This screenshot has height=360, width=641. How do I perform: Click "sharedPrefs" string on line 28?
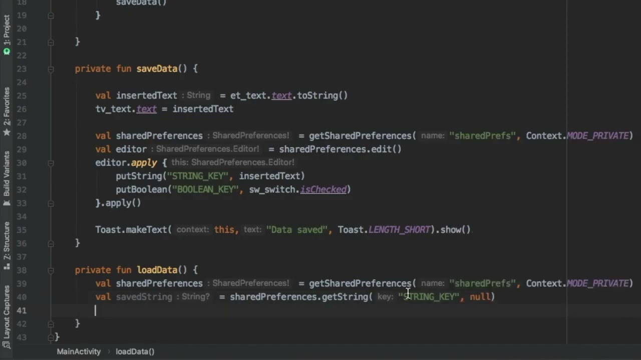click(x=482, y=135)
